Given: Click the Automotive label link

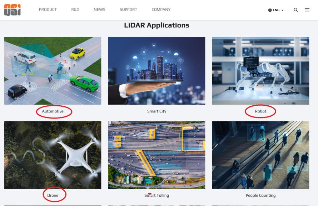Looking at the screenshot, I should [53, 111].
